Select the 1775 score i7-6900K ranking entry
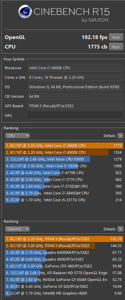The image size is (125, 300). (64, 146)
